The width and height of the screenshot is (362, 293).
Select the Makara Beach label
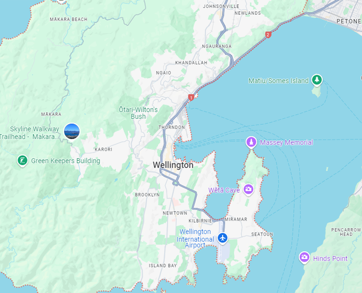pyautogui.click(x=69, y=19)
